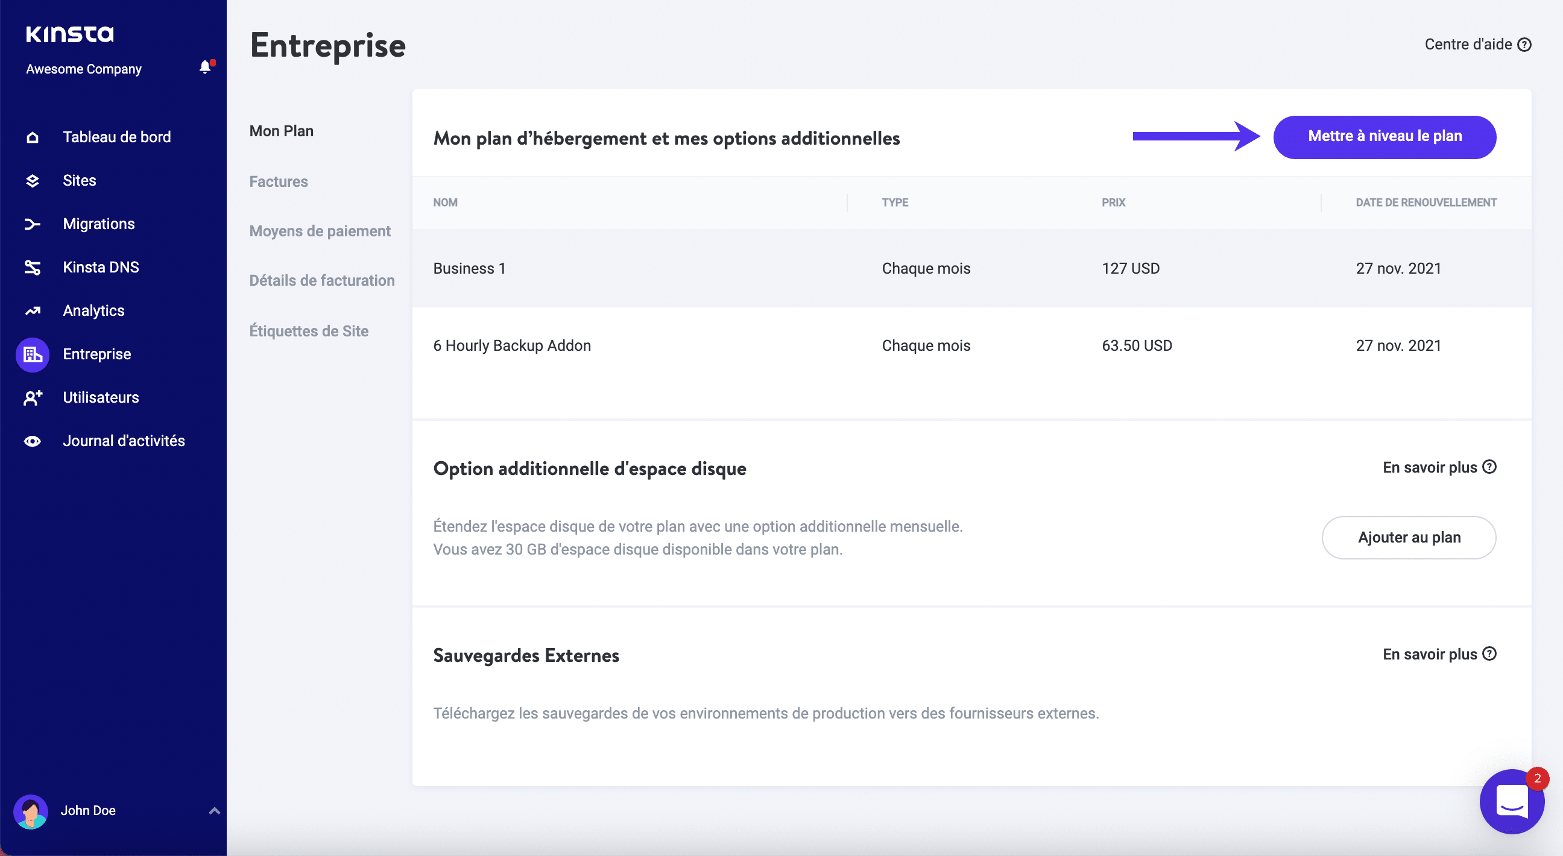
Task: Open Utilisateurs page
Action: pos(101,398)
